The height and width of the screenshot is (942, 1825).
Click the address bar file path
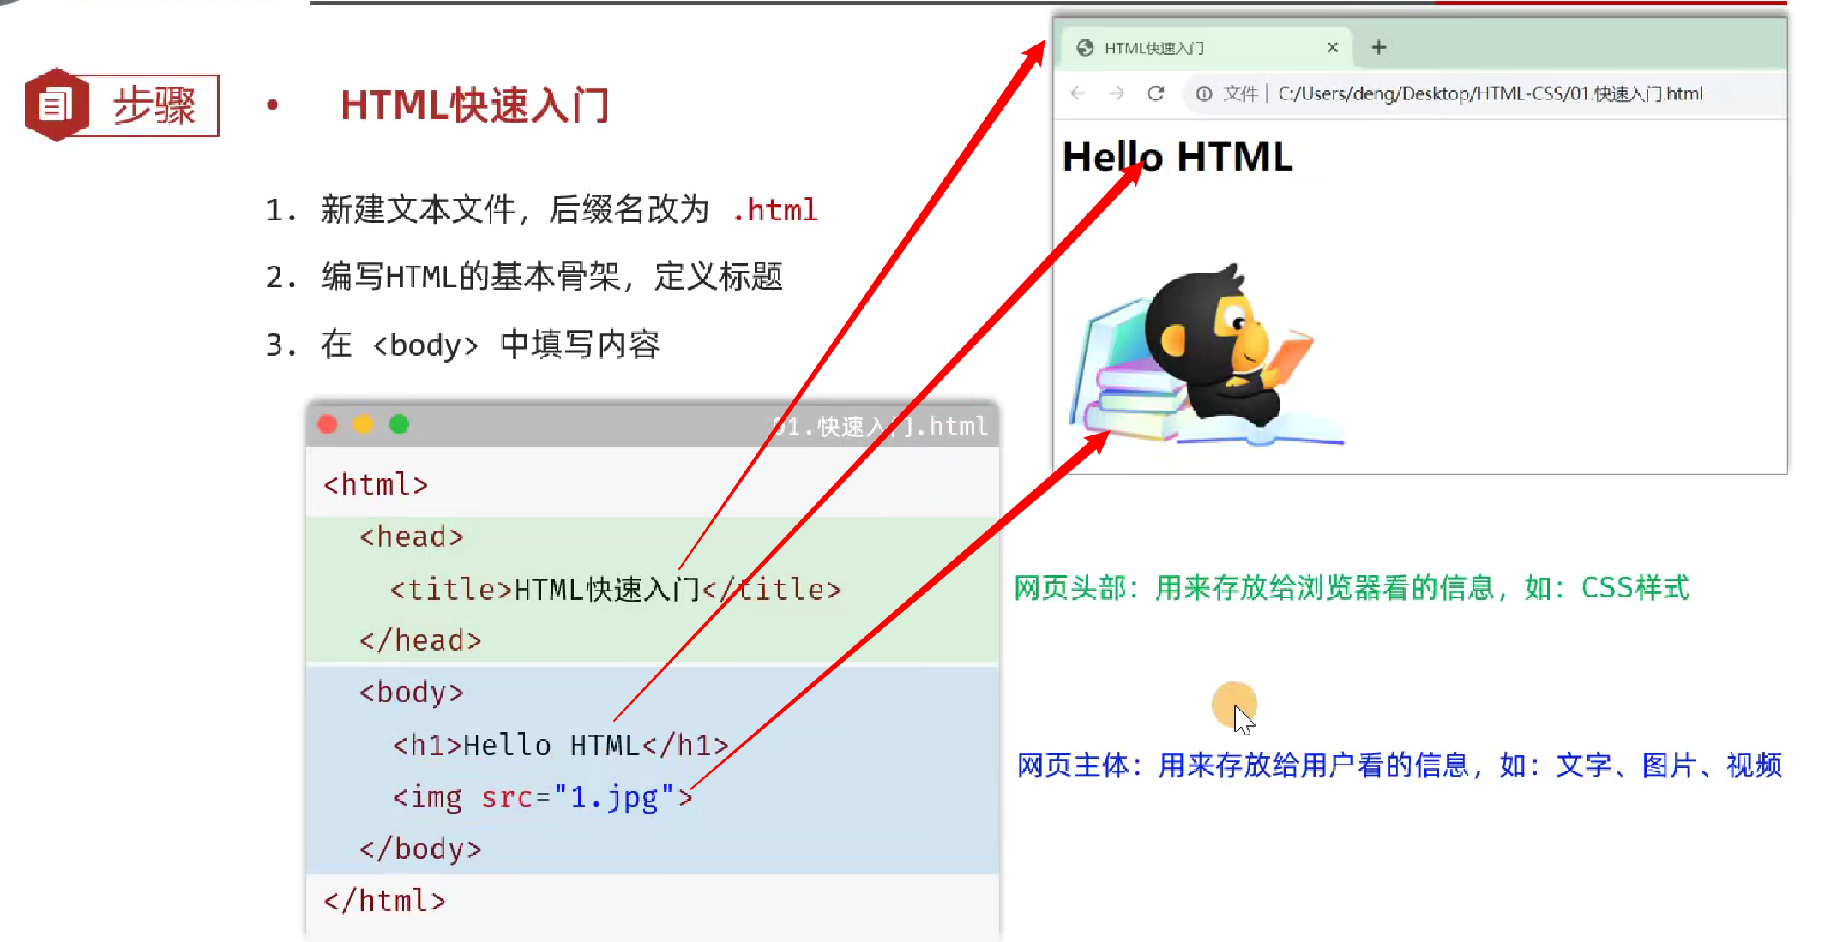(x=1490, y=93)
